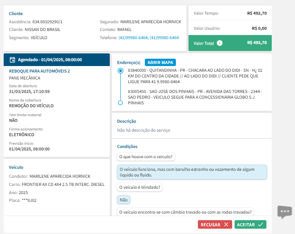Click the 'O veículo é blindado?' question
Screen dimensions: 295x234
[x=140, y=187]
